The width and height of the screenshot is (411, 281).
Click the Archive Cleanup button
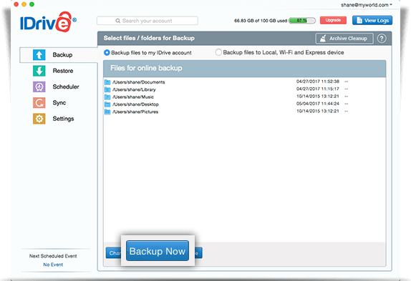pos(344,39)
